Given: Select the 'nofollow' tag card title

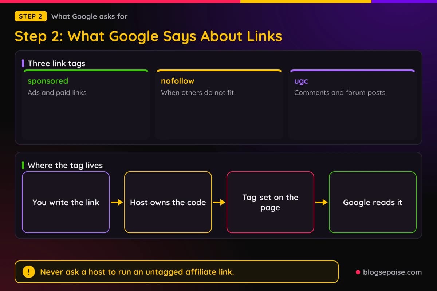Looking at the screenshot, I should click(178, 81).
